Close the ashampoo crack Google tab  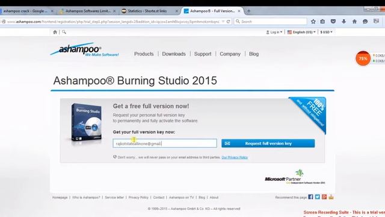[x=52, y=11]
